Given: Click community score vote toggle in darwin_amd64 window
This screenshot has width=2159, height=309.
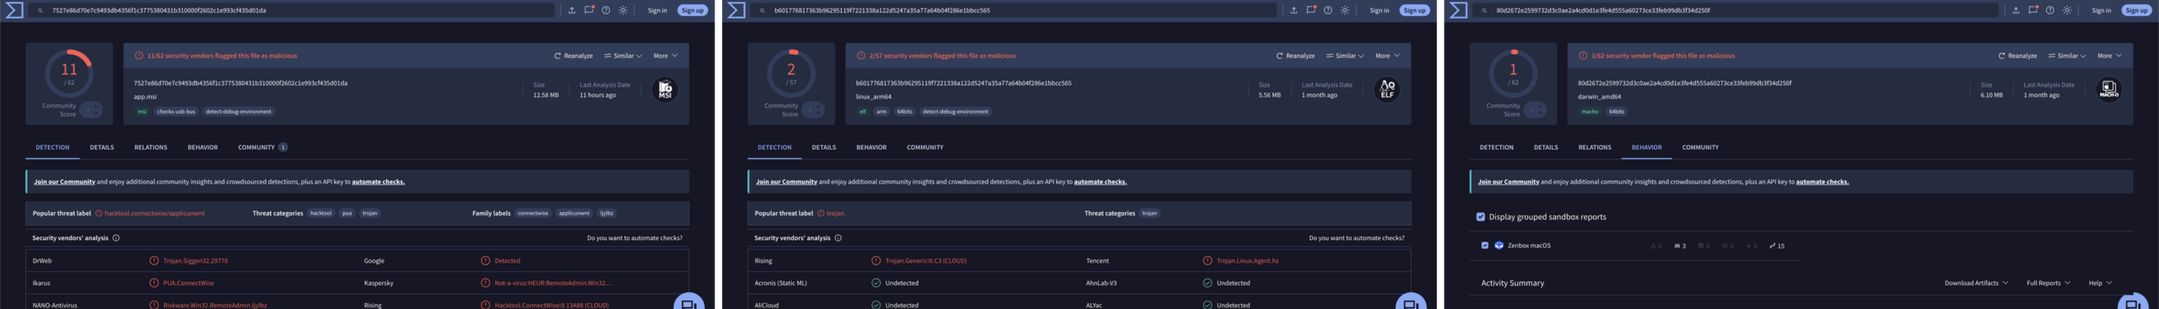Looking at the screenshot, I should [1535, 109].
